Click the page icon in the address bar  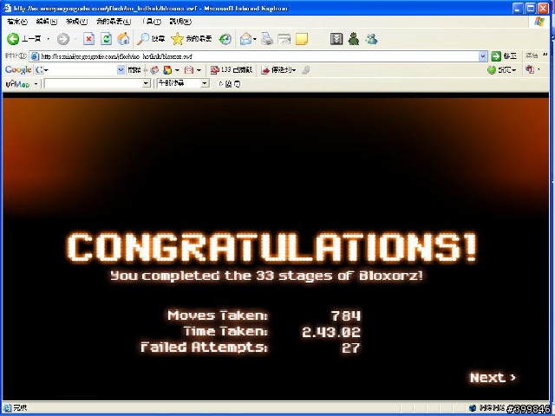(35, 56)
